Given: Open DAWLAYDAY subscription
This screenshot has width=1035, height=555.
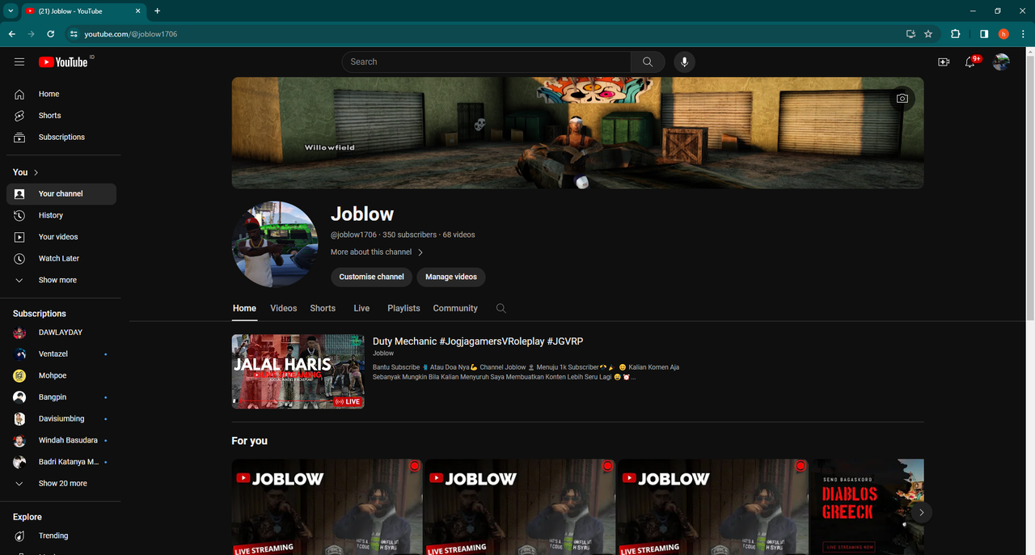Looking at the screenshot, I should pos(61,333).
